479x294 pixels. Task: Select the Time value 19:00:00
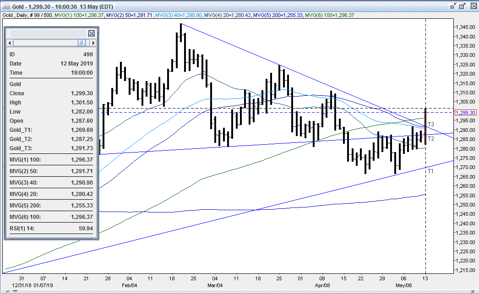tap(82, 73)
